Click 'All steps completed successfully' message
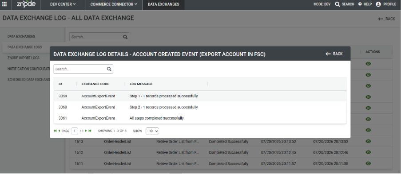 coord(156,118)
